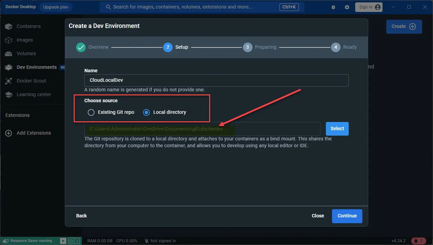The height and width of the screenshot is (245, 433).
Task: Select the Existing Git repo option
Action: coord(91,112)
